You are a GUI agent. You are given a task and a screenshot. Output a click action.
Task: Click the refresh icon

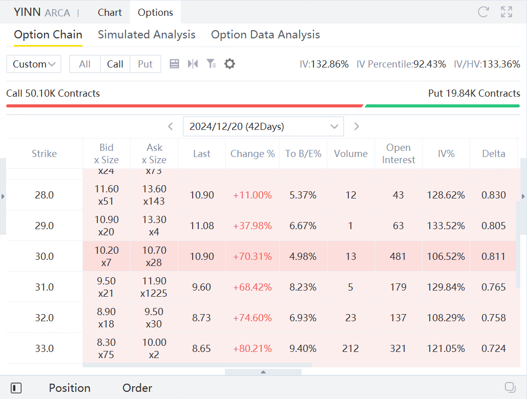[483, 12]
